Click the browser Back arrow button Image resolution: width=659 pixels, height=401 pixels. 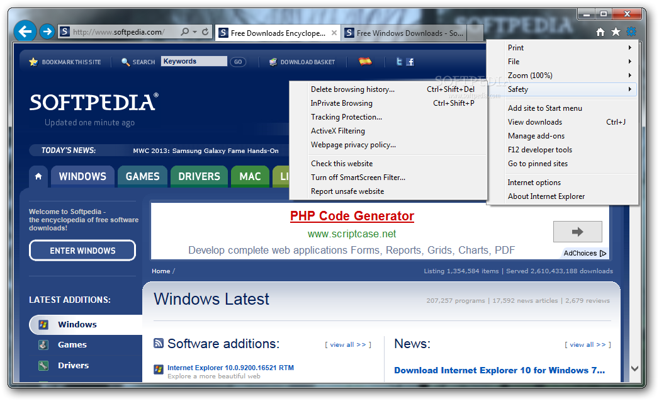click(25, 31)
